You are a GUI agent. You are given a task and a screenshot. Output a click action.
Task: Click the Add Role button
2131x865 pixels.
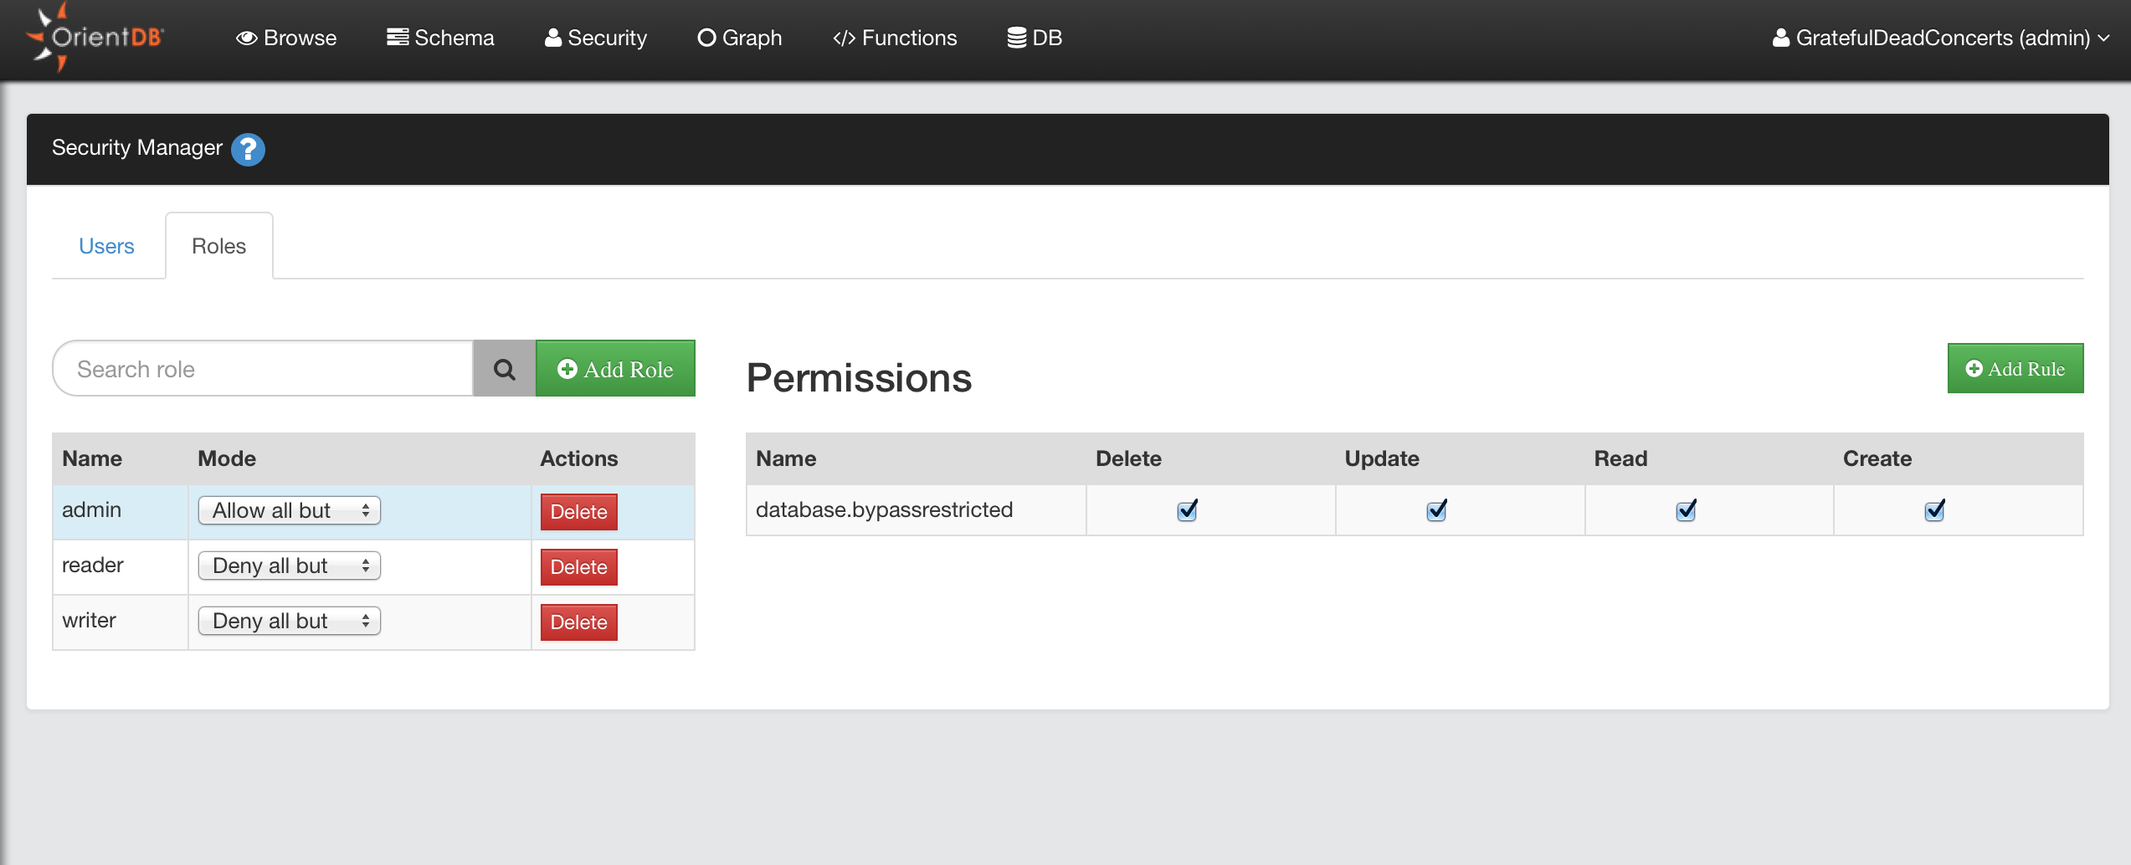[615, 369]
